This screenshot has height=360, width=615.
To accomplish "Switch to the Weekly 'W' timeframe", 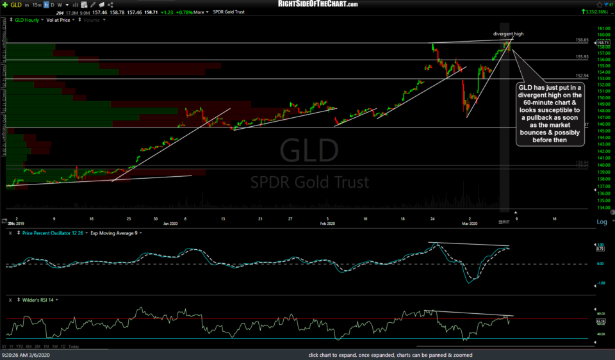I will tap(60, 5).
